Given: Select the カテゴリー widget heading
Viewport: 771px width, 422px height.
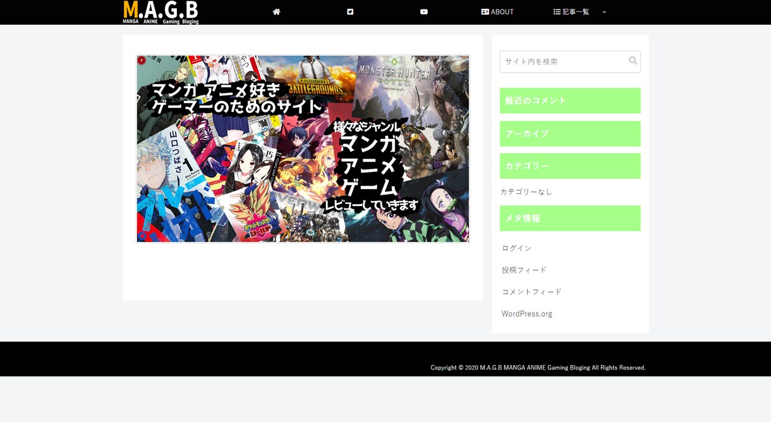Looking at the screenshot, I should (570, 166).
